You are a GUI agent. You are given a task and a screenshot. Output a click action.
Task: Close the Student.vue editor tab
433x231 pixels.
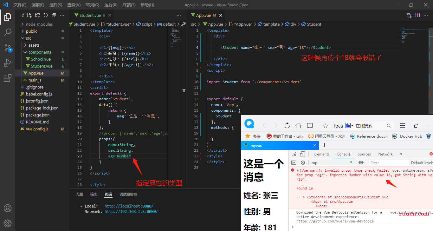point(110,15)
